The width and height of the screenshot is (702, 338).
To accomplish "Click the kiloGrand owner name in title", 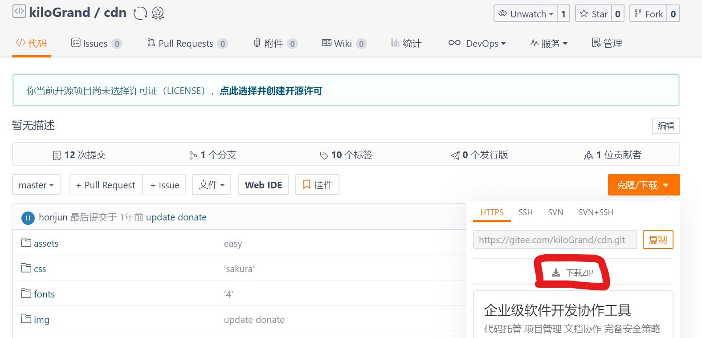I will 59,12.
